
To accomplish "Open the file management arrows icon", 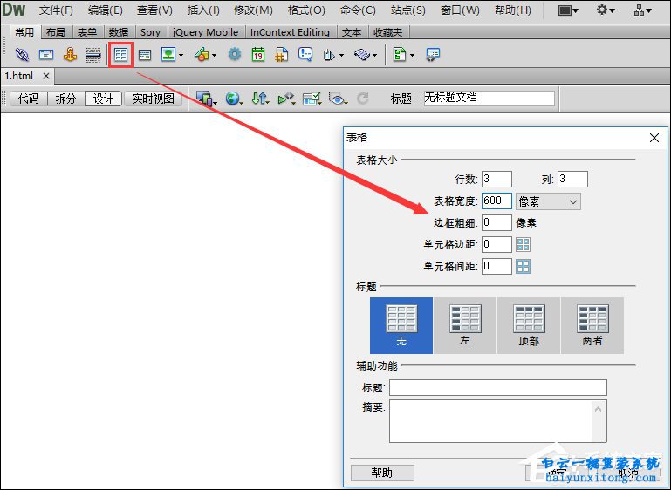I will click(x=259, y=99).
